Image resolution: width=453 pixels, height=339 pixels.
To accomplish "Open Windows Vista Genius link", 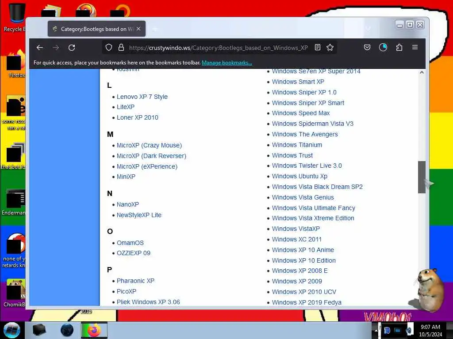I will 303,197.
